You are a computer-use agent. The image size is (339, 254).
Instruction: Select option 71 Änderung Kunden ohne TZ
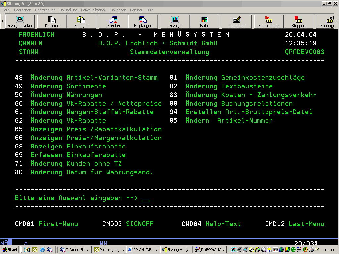(x=68, y=164)
